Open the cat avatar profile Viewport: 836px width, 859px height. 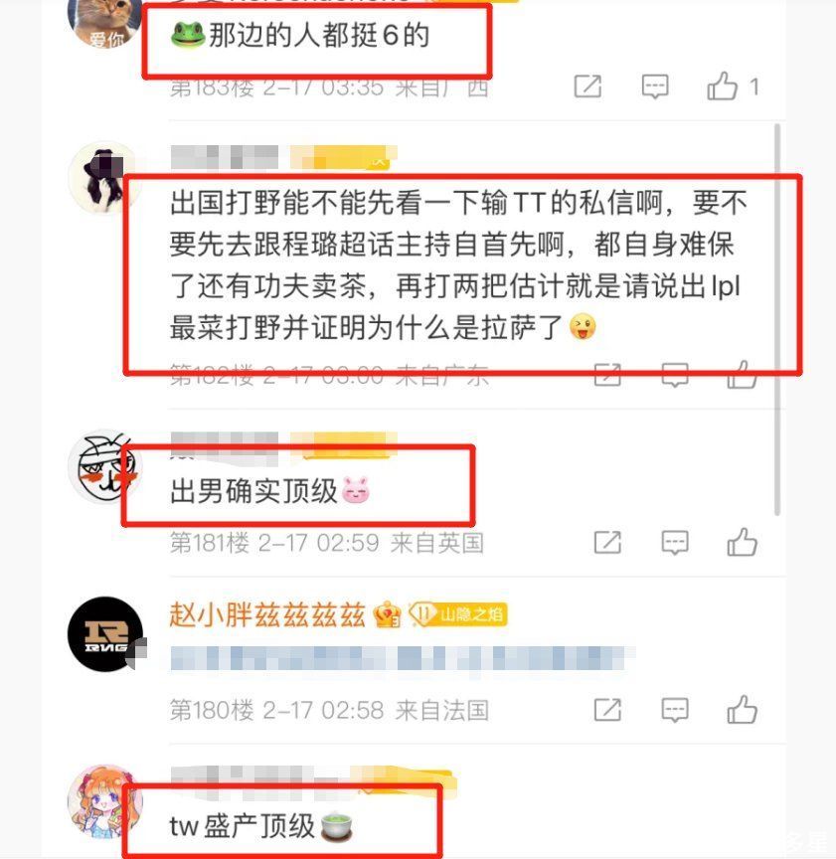coord(104,22)
